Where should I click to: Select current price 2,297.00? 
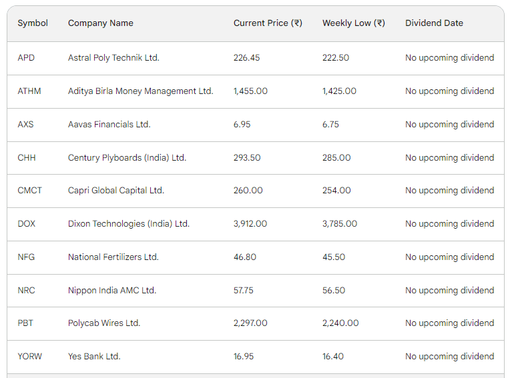pyautogui.click(x=250, y=323)
